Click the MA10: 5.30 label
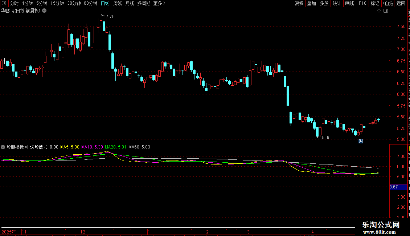Image resolution: width=410 pixels, height=236 pixels. click(x=92, y=147)
